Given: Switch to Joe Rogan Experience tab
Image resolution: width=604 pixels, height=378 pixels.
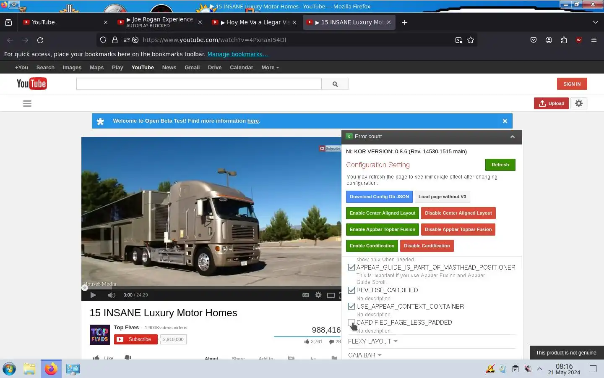Looking at the screenshot, I should pyautogui.click(x=160, y=22).
